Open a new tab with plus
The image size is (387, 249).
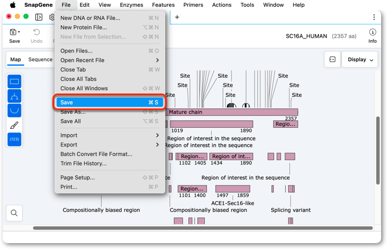point(177,17)
